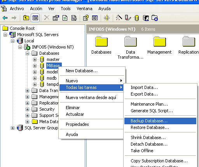
Task: Click the Back arrow toolbar icon
Action: 5,18
